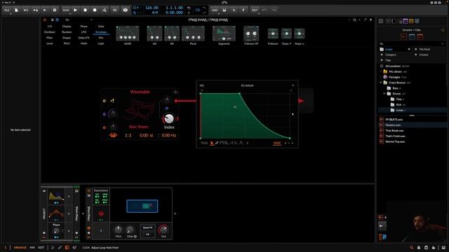Select the Bass folder
Screen dimensions: 449x252
pyautogui.click(x=396, y=88)
